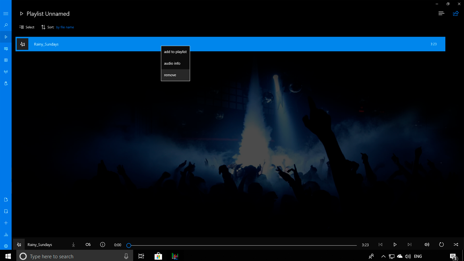
Task: Expand the hamburger menu in the sidebar
Action: pyautogui.click(x=5, y=14)
